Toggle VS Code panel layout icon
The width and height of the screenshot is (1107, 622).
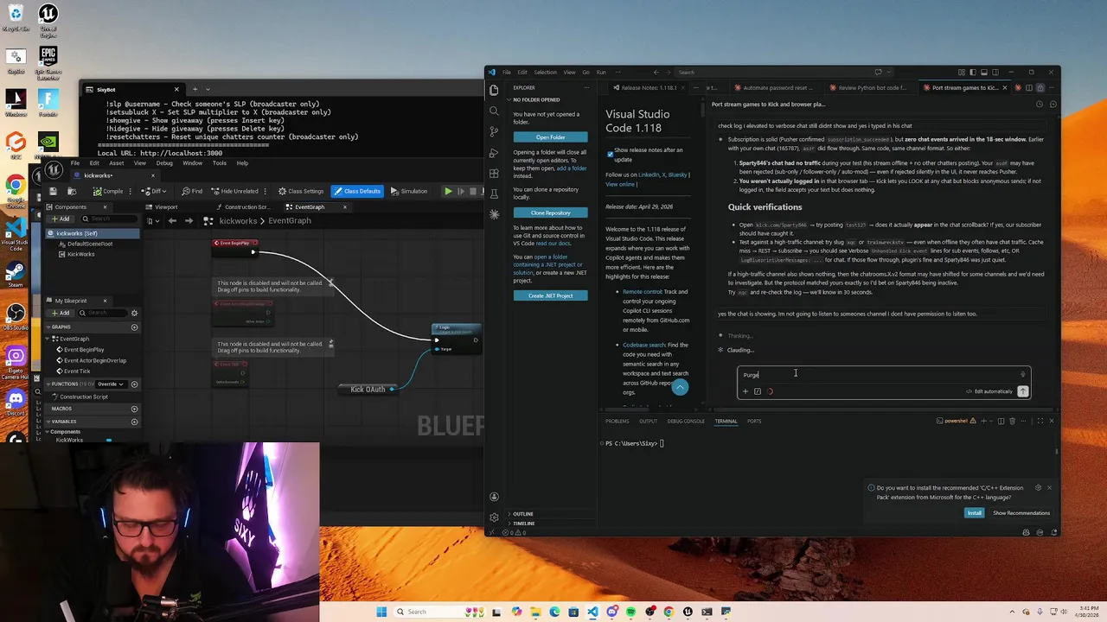pos(984,72)
